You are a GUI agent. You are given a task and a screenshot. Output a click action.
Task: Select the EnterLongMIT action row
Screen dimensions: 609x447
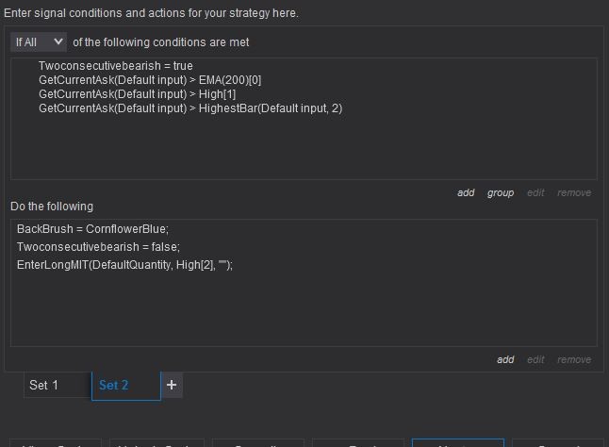click(x=123, y=265)
